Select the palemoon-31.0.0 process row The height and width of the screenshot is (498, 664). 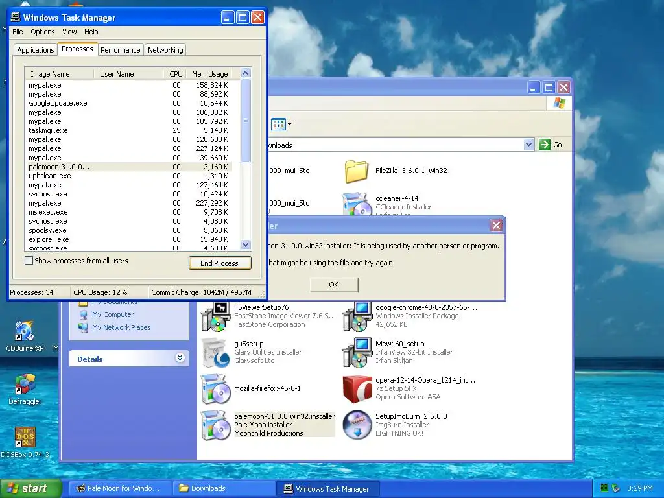[x=129, y=167]
